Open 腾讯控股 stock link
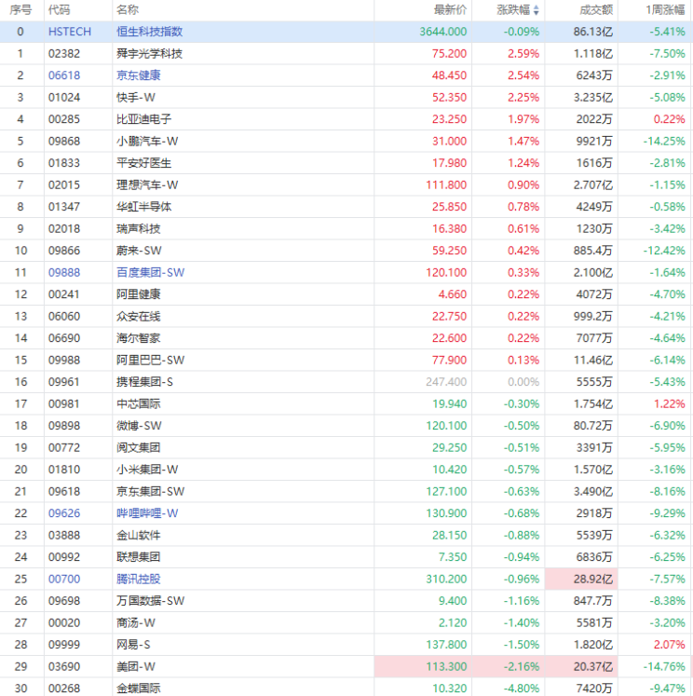This screenshot has height=696, width=693. pyautogui.click(x=138, y=580)
